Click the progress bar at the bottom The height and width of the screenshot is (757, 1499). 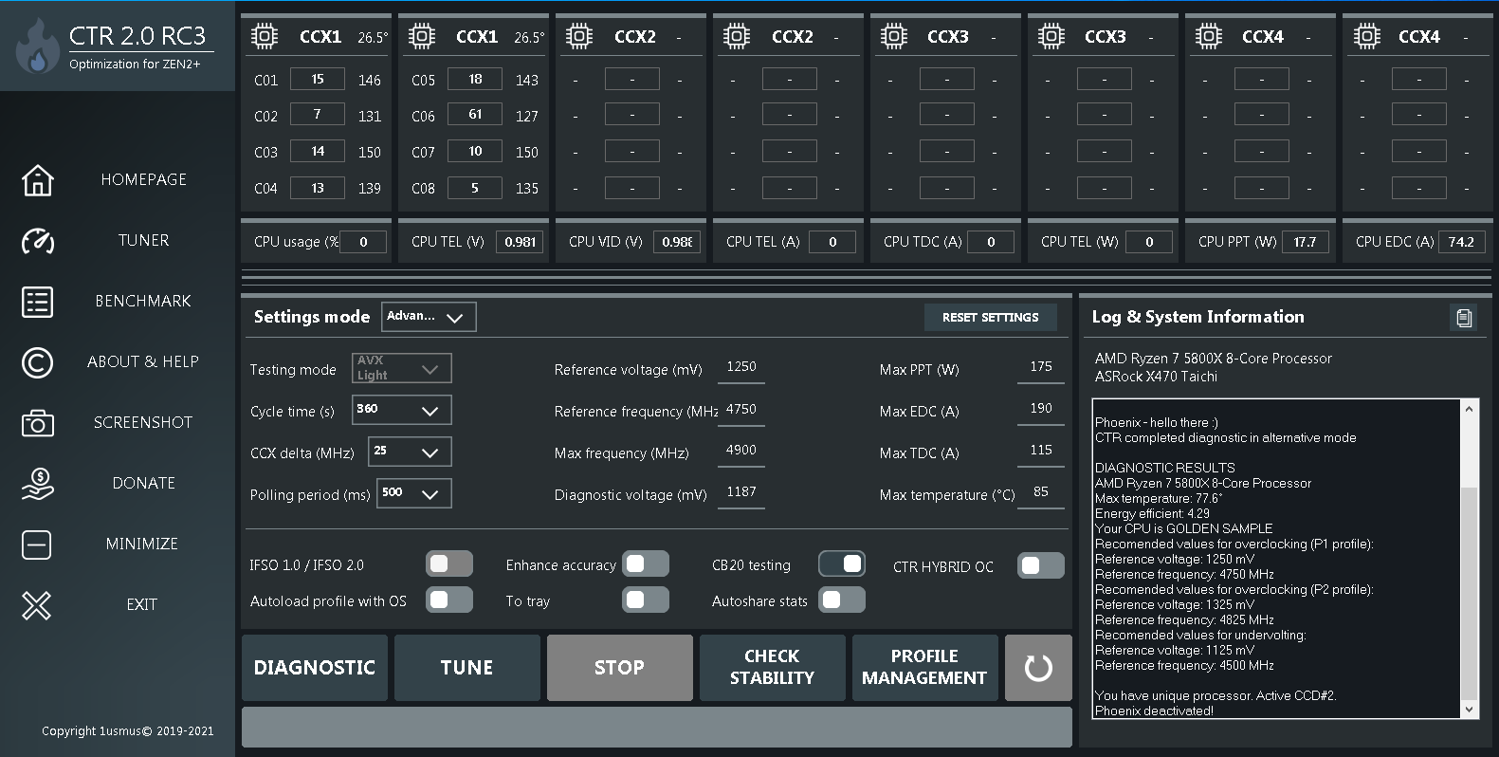click(x=657, y=728)
